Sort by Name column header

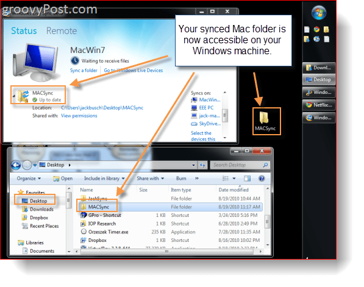pyautogui.click(x=87, y=190)
